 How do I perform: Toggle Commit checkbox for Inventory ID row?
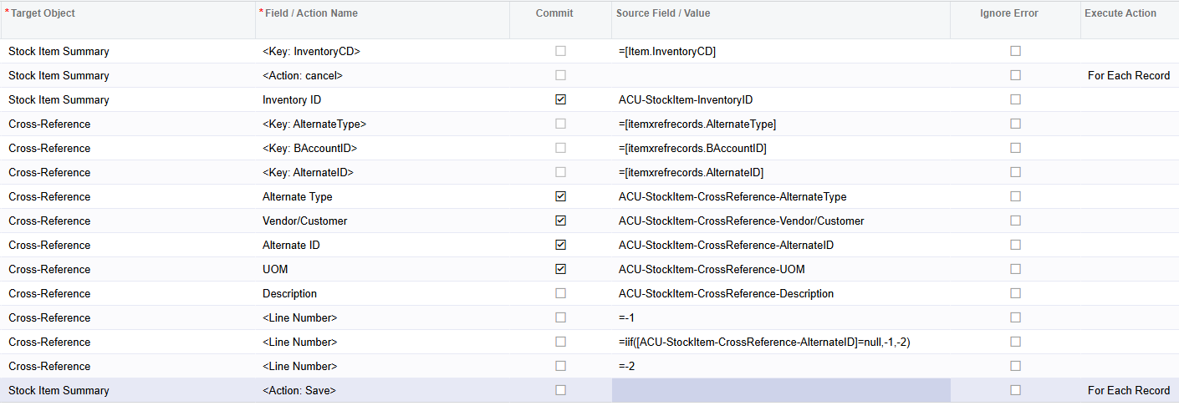tap(560, 99)
